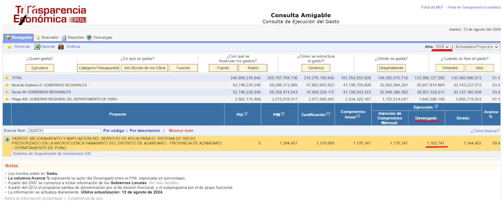Open the Descargas tab
This screenshot has height=206, width=503.
[x=100, y=38]
